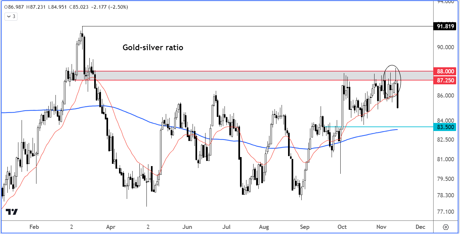The width and height of the screenshot is (460, 234).
Task: Select the black horizontal line at 91.819
Action: (x=258, y=26)
